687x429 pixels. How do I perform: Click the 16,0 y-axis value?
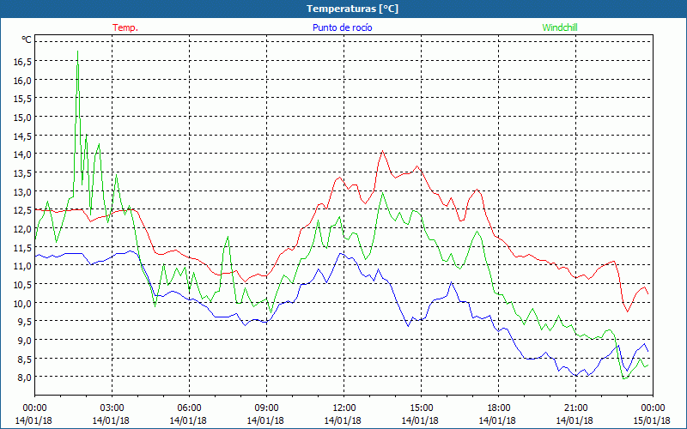(x=23, y=81)
